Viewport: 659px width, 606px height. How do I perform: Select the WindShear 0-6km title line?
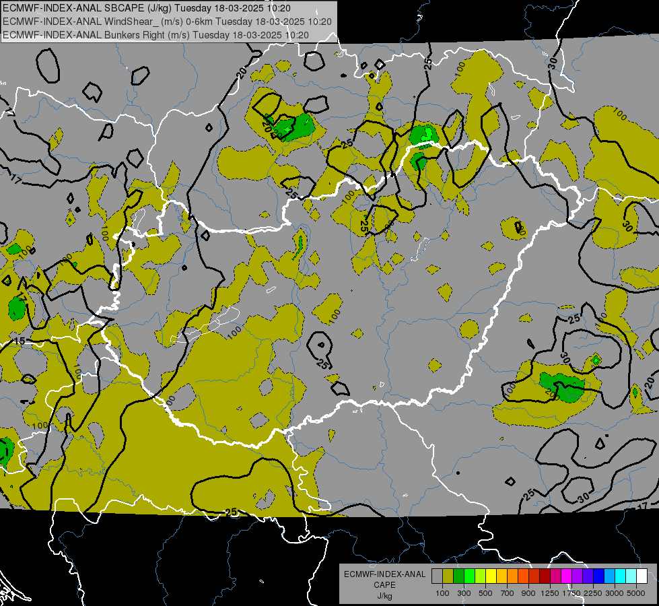(167, 22)
